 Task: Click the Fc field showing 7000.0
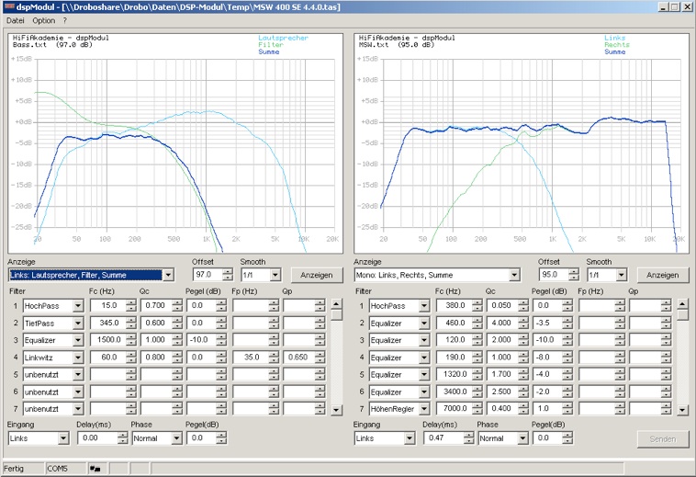pyautogui.click(x=454, y=409)
